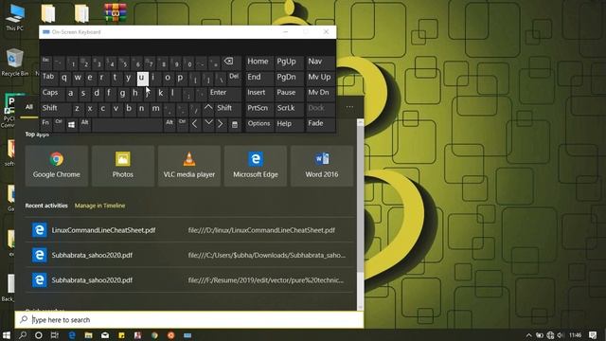The height and width of the screenshot is (341, 606).
Task: Show hidden system tray icons chevron
Action: pyautogui.click(x=528, y=335)
